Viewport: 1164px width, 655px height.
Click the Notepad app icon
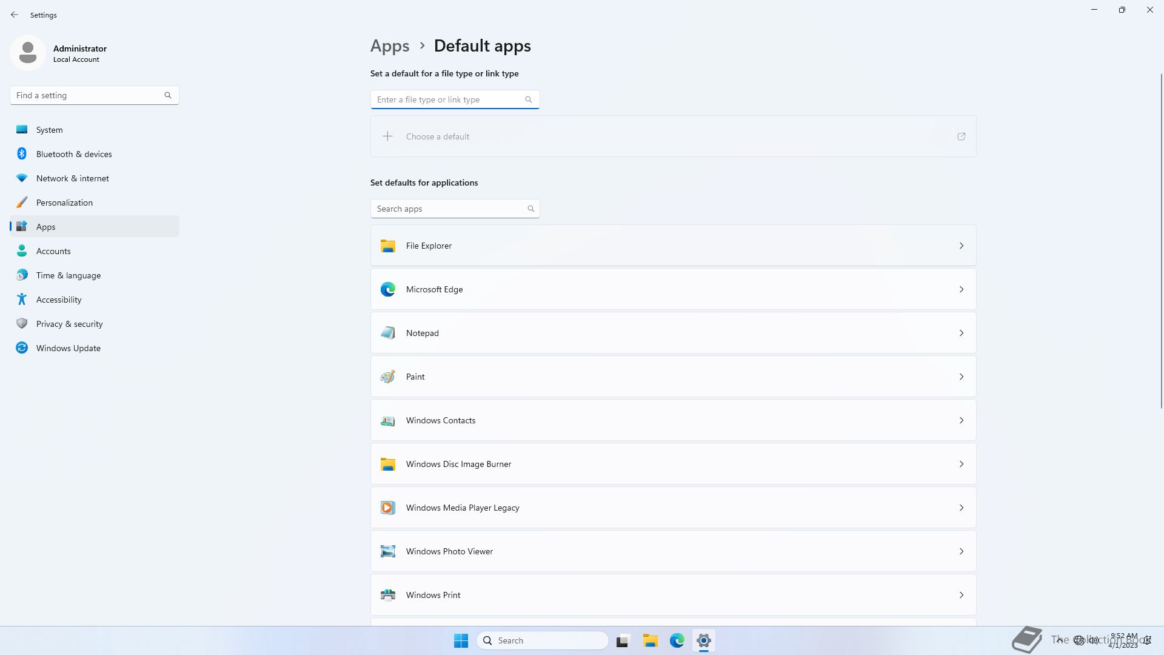(388, 333)
